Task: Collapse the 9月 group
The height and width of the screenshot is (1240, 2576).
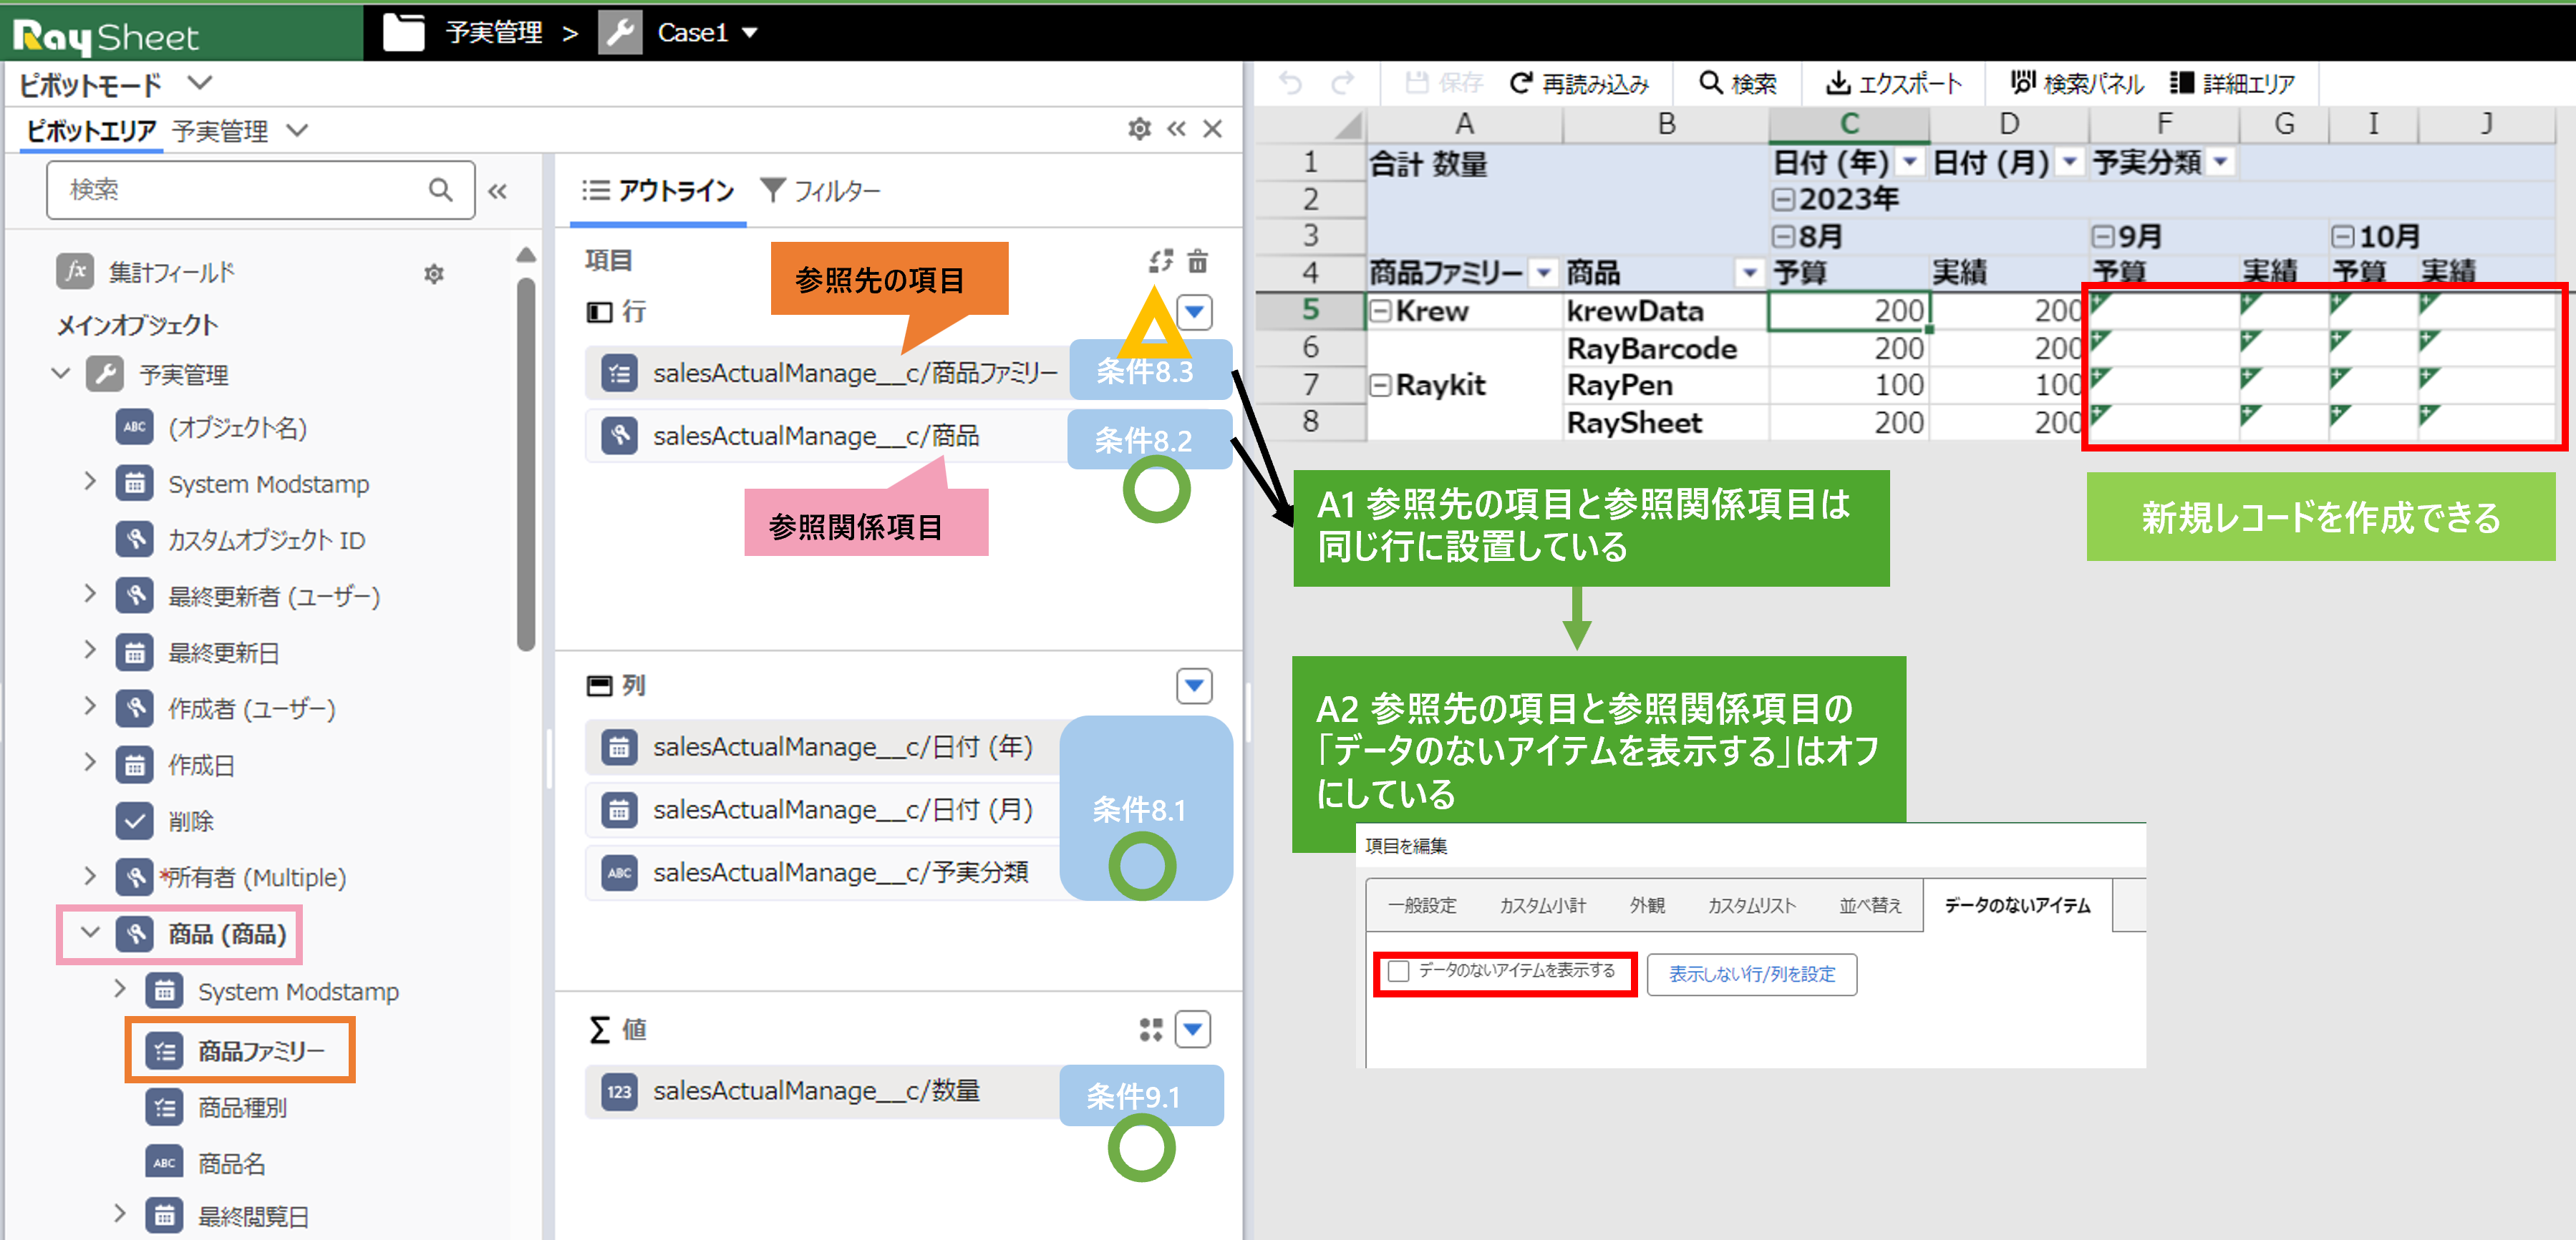Action: [x=2103, y=237]
